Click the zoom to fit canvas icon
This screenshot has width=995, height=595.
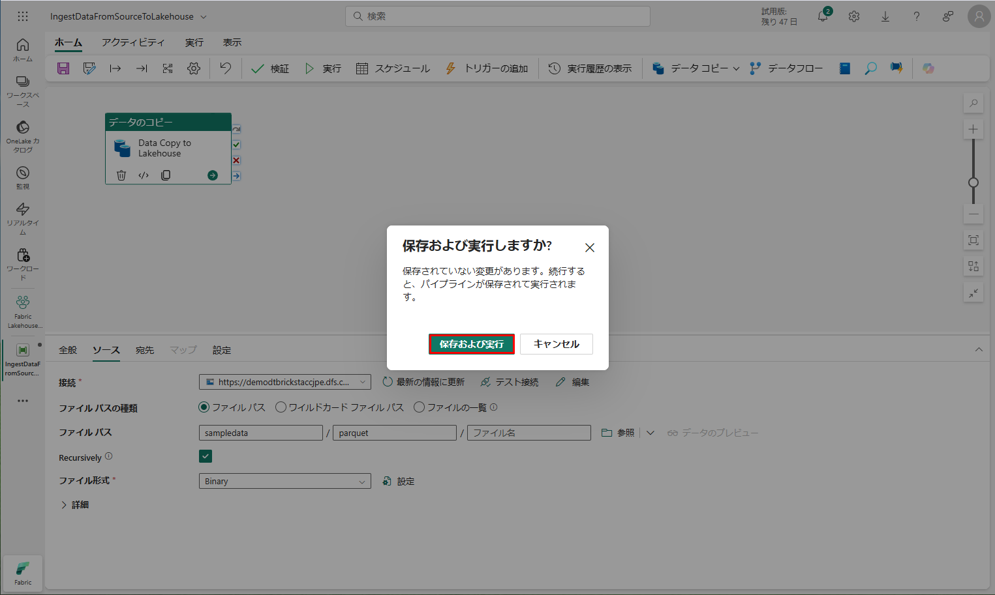(x=973, y=240)
